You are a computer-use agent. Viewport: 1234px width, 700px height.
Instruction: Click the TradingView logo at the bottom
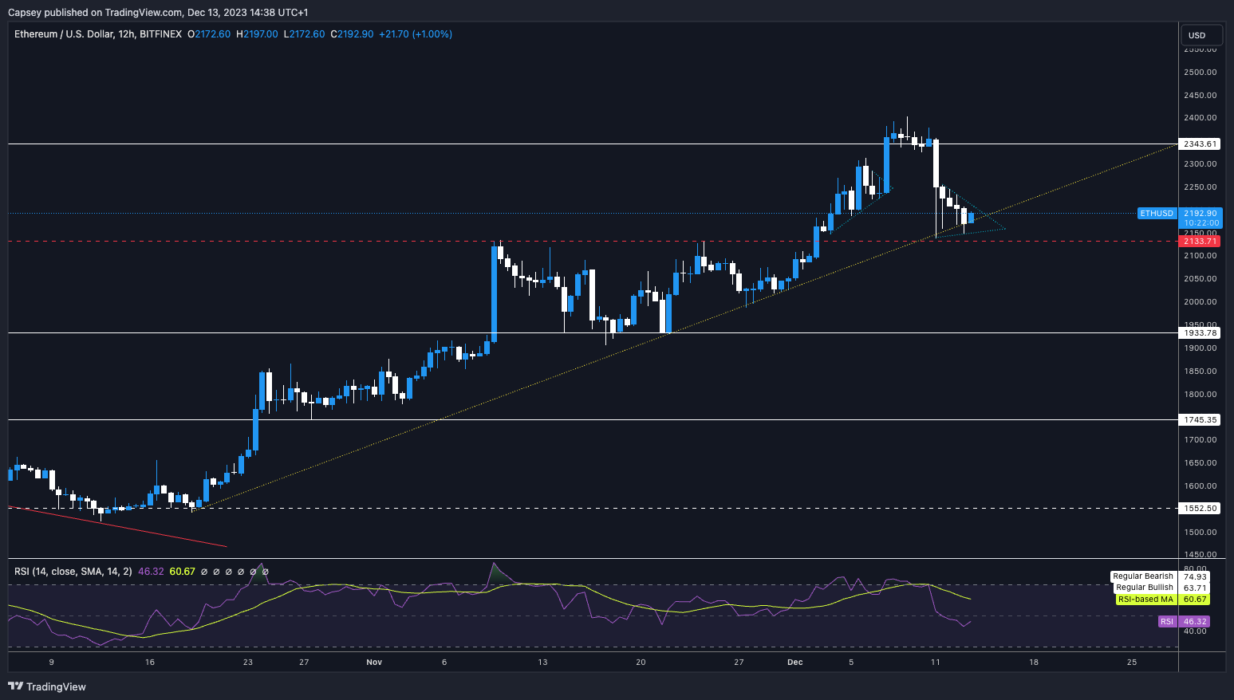(x=47, y=686)
